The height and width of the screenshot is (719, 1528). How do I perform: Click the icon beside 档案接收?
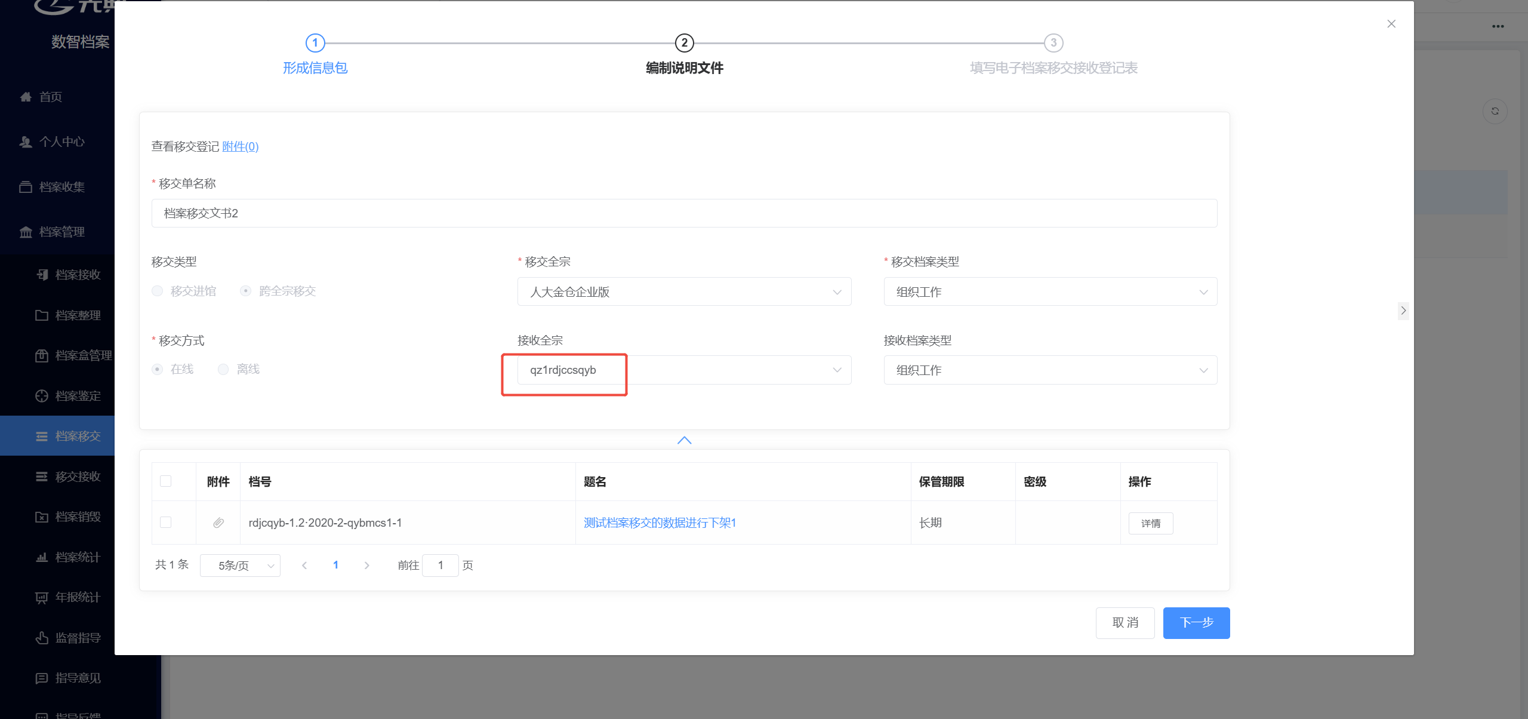[42, 275]
